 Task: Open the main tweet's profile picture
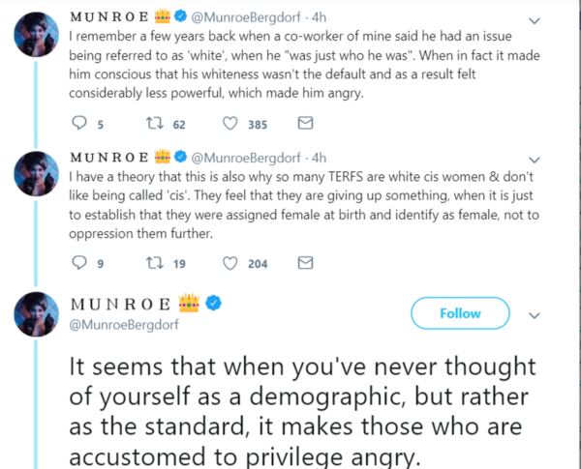click(37, 312)
